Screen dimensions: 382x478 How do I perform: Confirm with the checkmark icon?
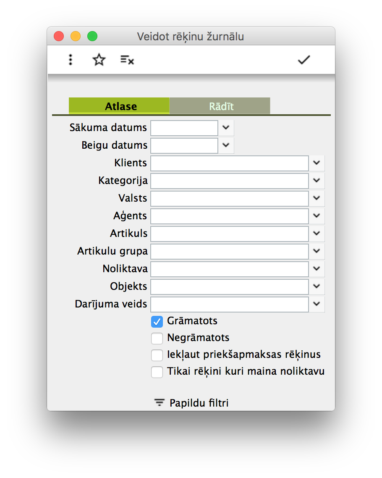(304, 60)
